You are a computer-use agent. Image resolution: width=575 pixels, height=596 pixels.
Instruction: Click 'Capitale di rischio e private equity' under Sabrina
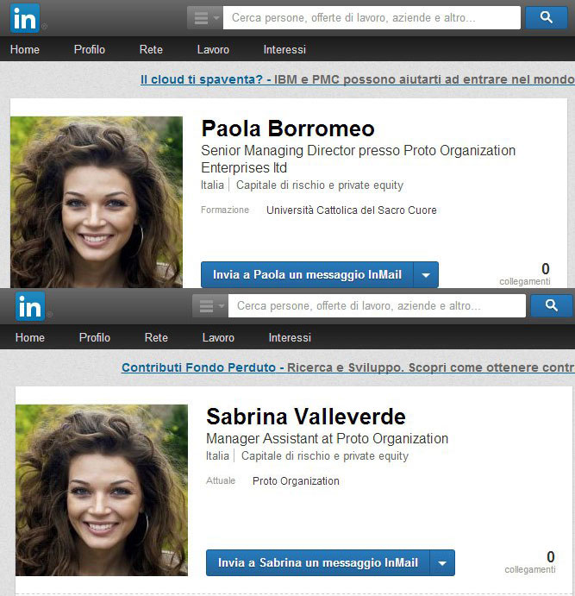(x=325, y=455)
